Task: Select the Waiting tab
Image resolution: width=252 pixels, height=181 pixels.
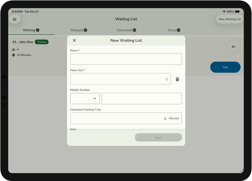Action: click(x=31, y=30)
